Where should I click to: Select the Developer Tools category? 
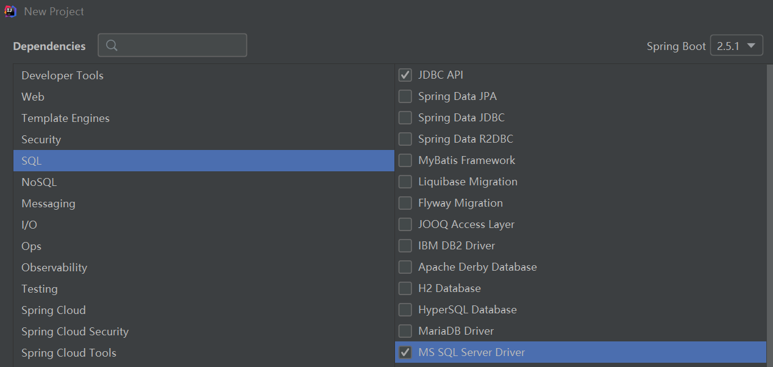coord(204,76)
